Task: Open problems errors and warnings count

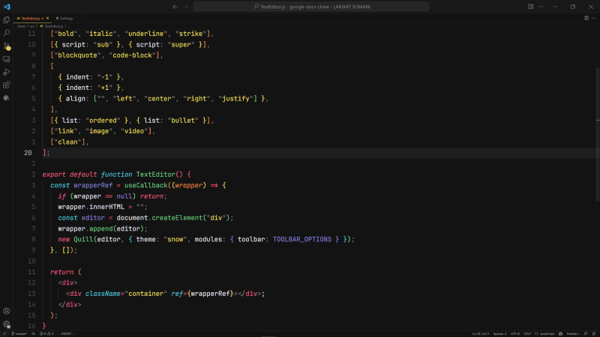Action: tap(46, 333)
